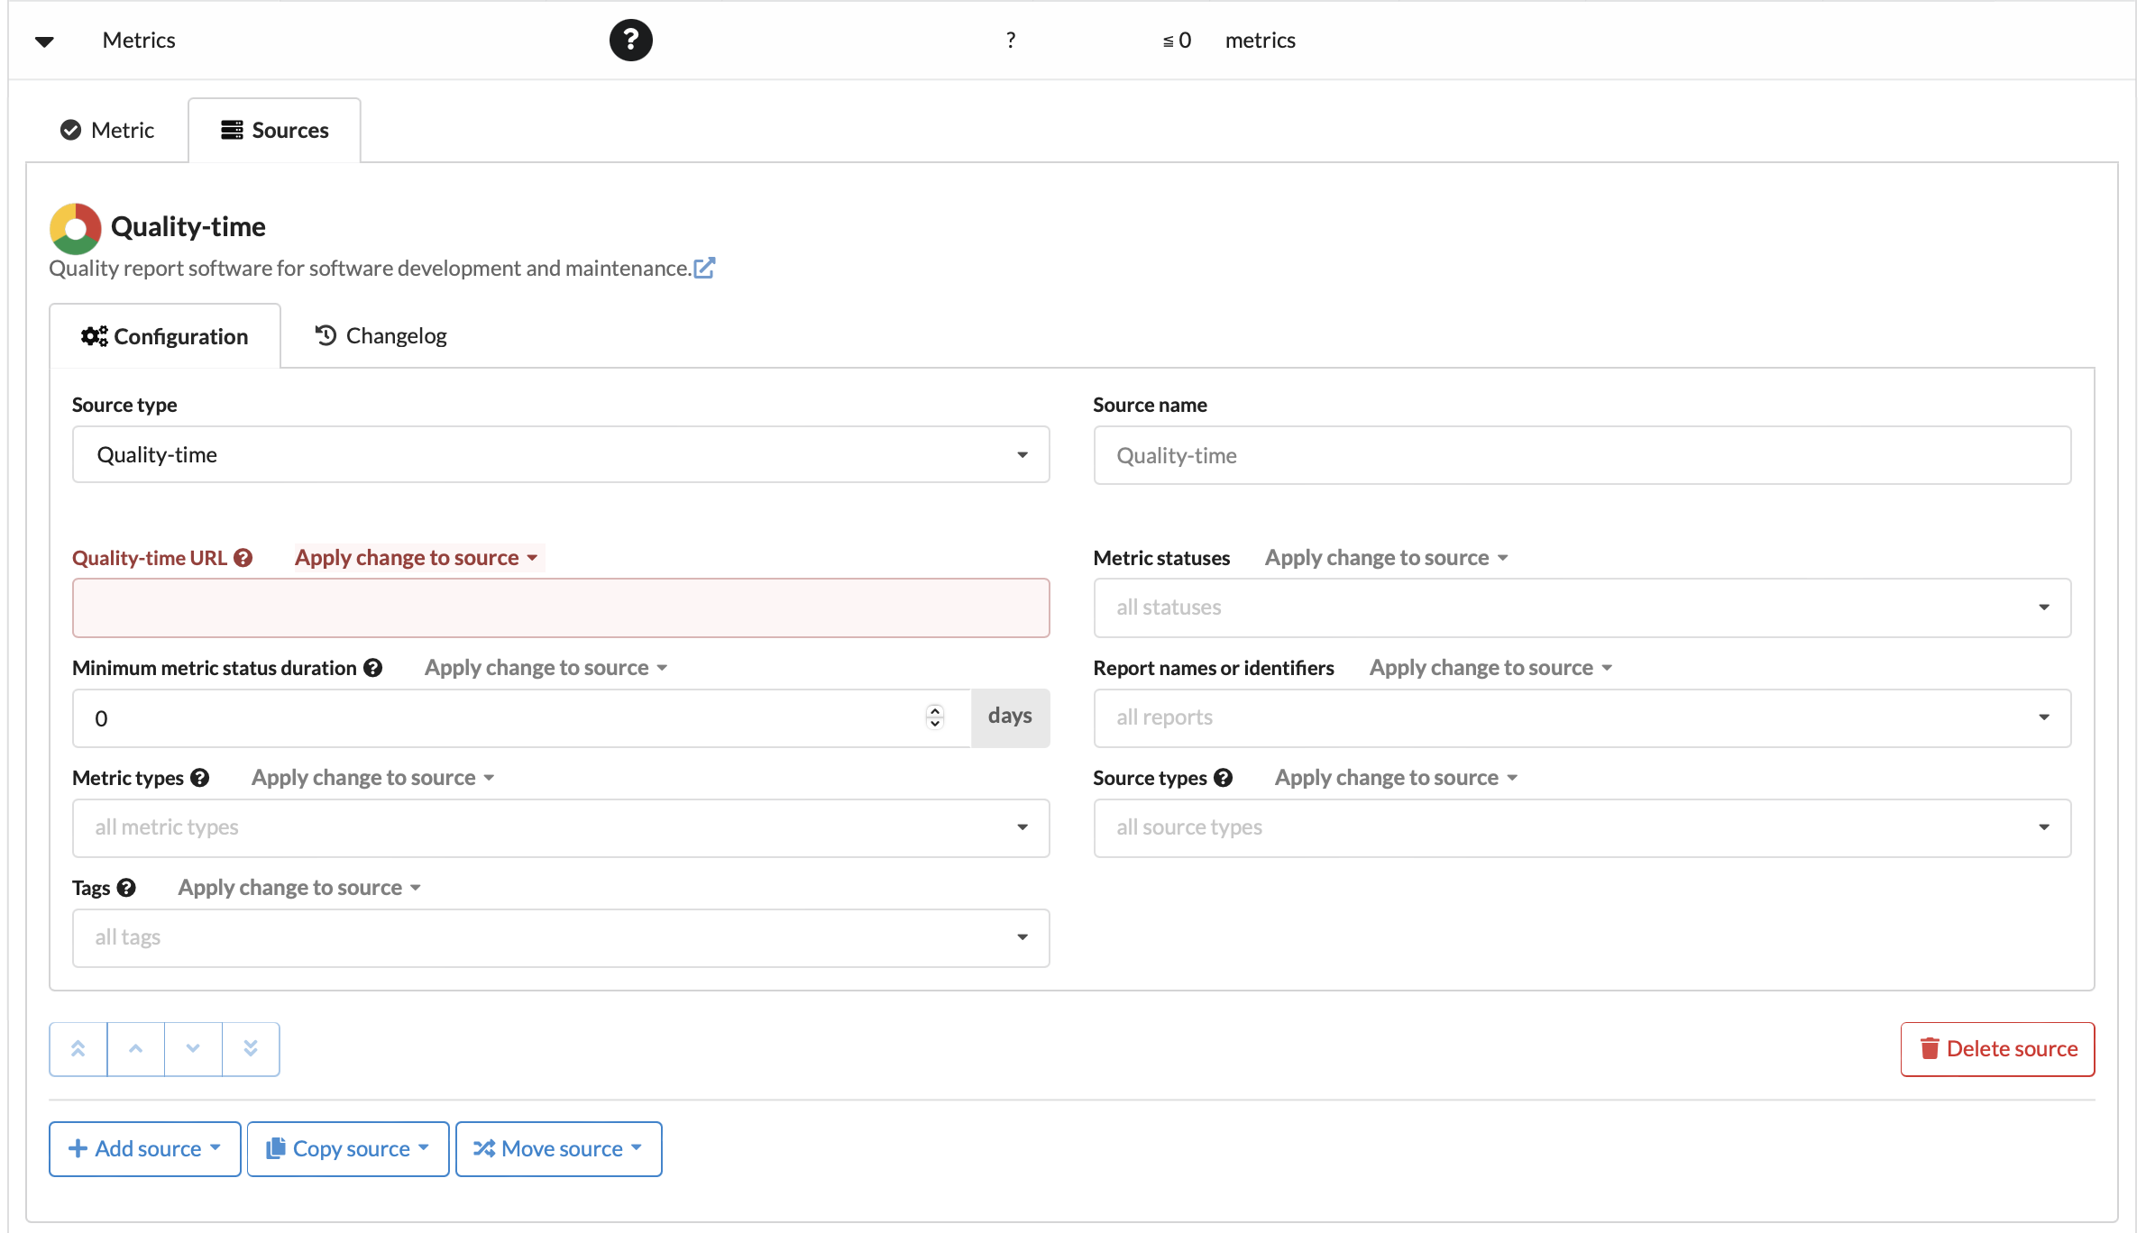The image size is (2146, 1233).
Task: Open Apply change menu for Metric types
Action: click(x=373, y=778)
